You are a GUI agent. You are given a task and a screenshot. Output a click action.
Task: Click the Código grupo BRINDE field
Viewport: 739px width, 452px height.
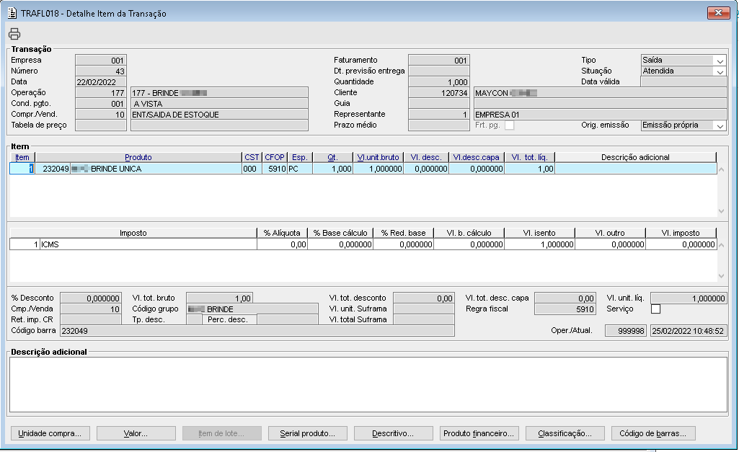pos(252,309)
